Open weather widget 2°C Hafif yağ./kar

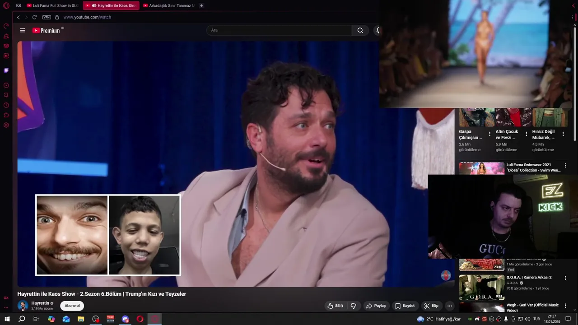(x=439, y=319)
